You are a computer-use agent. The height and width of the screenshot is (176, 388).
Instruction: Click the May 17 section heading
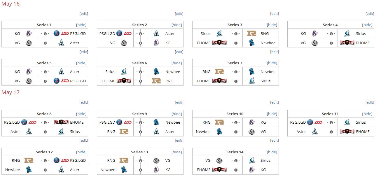pos(11,93)
